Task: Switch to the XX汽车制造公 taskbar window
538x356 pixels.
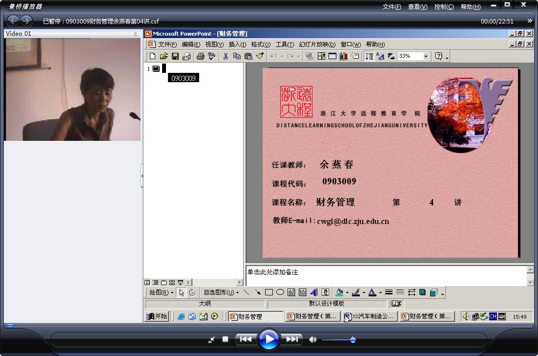Action: click(x=371, y=316)
